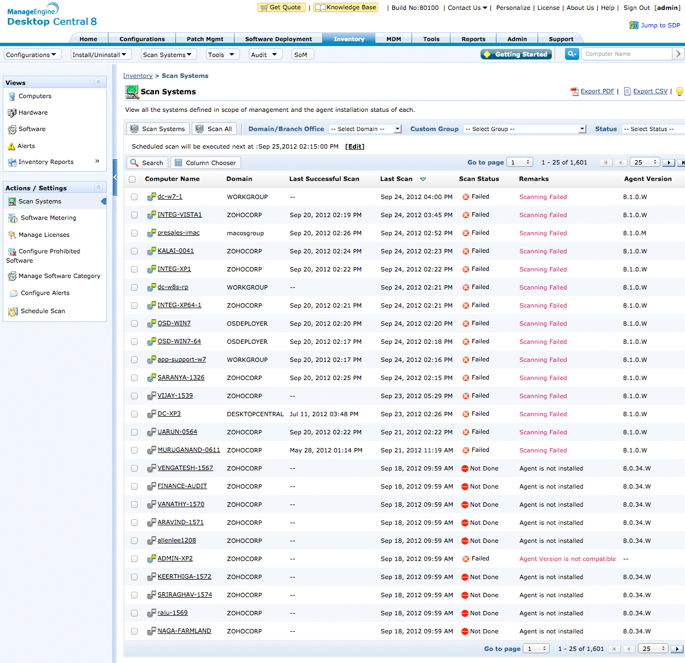This screenshot has height=663, width=685.
Task: Click the Alerts warning triangle icon
Action: click(12, 146)
